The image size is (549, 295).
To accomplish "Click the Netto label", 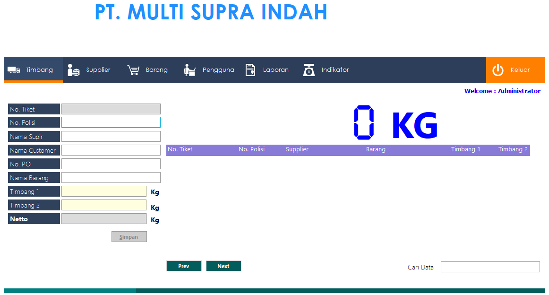I will pos(34,218).
